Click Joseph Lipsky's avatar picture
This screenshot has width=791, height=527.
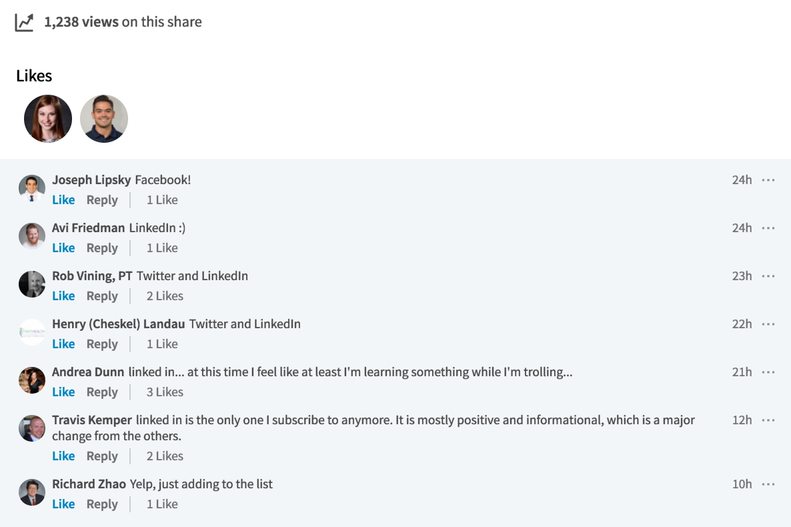[32, 188]
